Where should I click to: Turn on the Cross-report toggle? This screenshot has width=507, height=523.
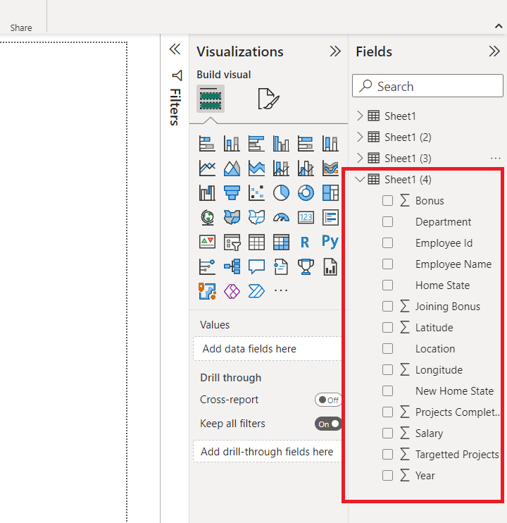[328, 400]
